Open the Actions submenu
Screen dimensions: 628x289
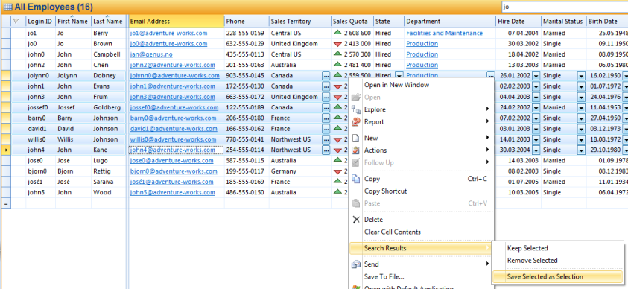[x=422, y=150]
